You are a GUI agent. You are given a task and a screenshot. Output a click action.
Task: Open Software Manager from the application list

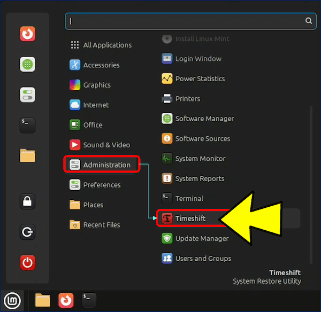pyautogui.click(x=198, y=119)
